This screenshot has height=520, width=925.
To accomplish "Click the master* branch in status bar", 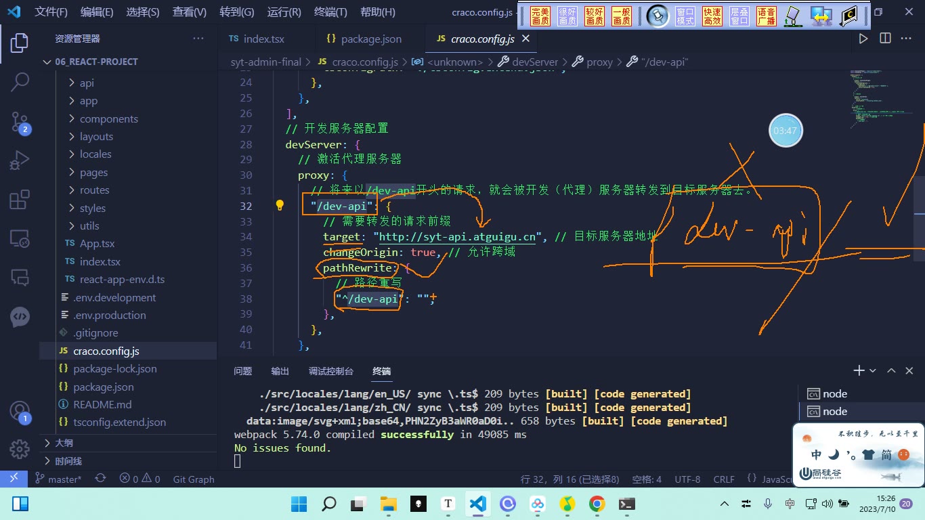I will tap(58, 479).
